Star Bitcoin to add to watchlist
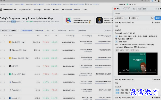This screenshot has height=100, width=161. [x=1, y=42]
